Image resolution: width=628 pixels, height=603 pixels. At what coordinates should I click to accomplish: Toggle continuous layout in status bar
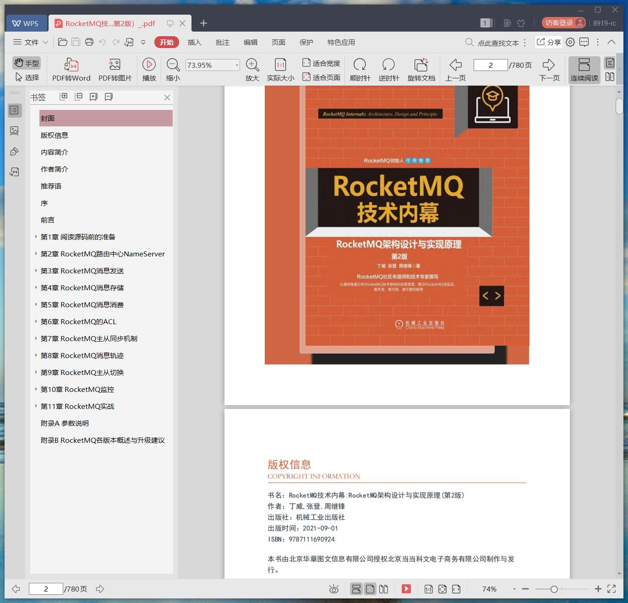click(x=356, y=589)
